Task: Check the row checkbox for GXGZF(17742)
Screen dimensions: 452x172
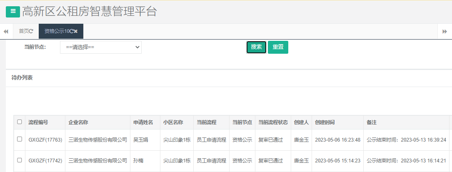Action: (20, 160)
